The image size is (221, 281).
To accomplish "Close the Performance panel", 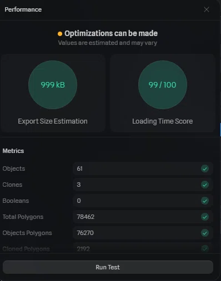I will click(x=207, y=9).
